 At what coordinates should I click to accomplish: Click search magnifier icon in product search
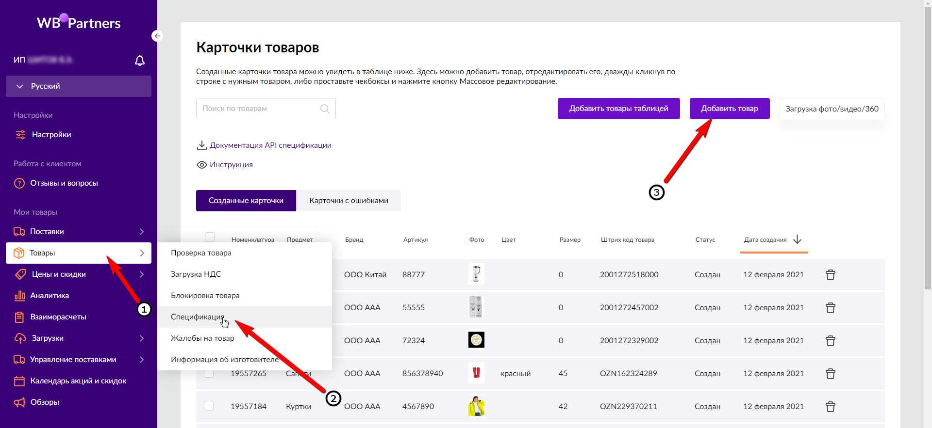325,109
